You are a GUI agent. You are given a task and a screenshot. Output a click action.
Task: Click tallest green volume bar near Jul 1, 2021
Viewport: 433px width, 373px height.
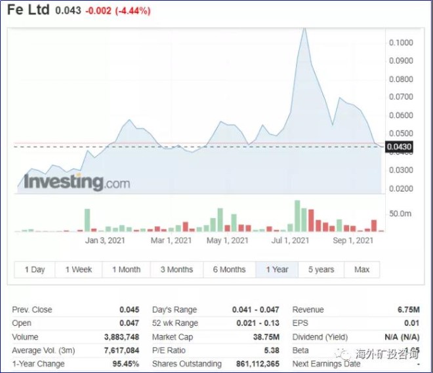click(x=297, y=216)
